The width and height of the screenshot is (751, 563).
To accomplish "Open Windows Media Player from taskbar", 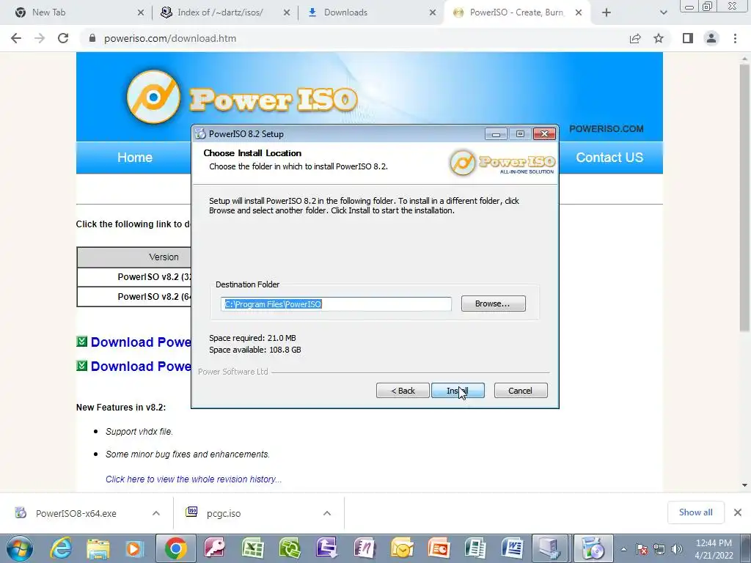I will [134, 548].
